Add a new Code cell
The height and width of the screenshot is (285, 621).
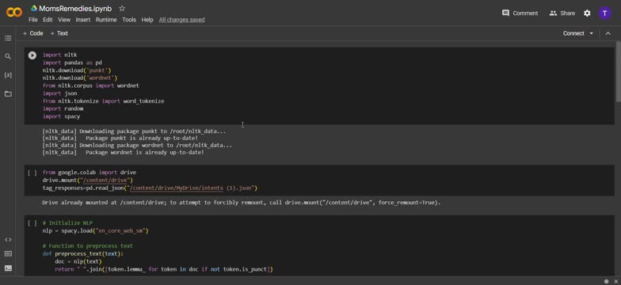[x=33, y=33]
